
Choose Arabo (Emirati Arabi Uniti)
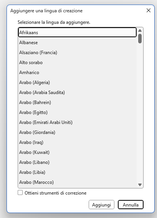[x=77, y=122]
